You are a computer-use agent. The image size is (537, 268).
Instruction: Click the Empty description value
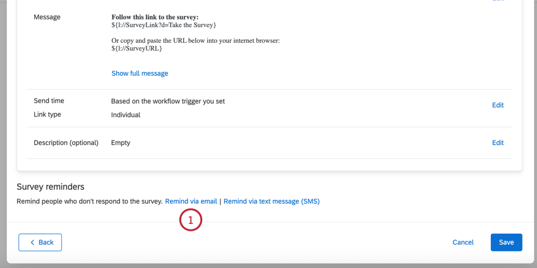(x=121, y=143)
